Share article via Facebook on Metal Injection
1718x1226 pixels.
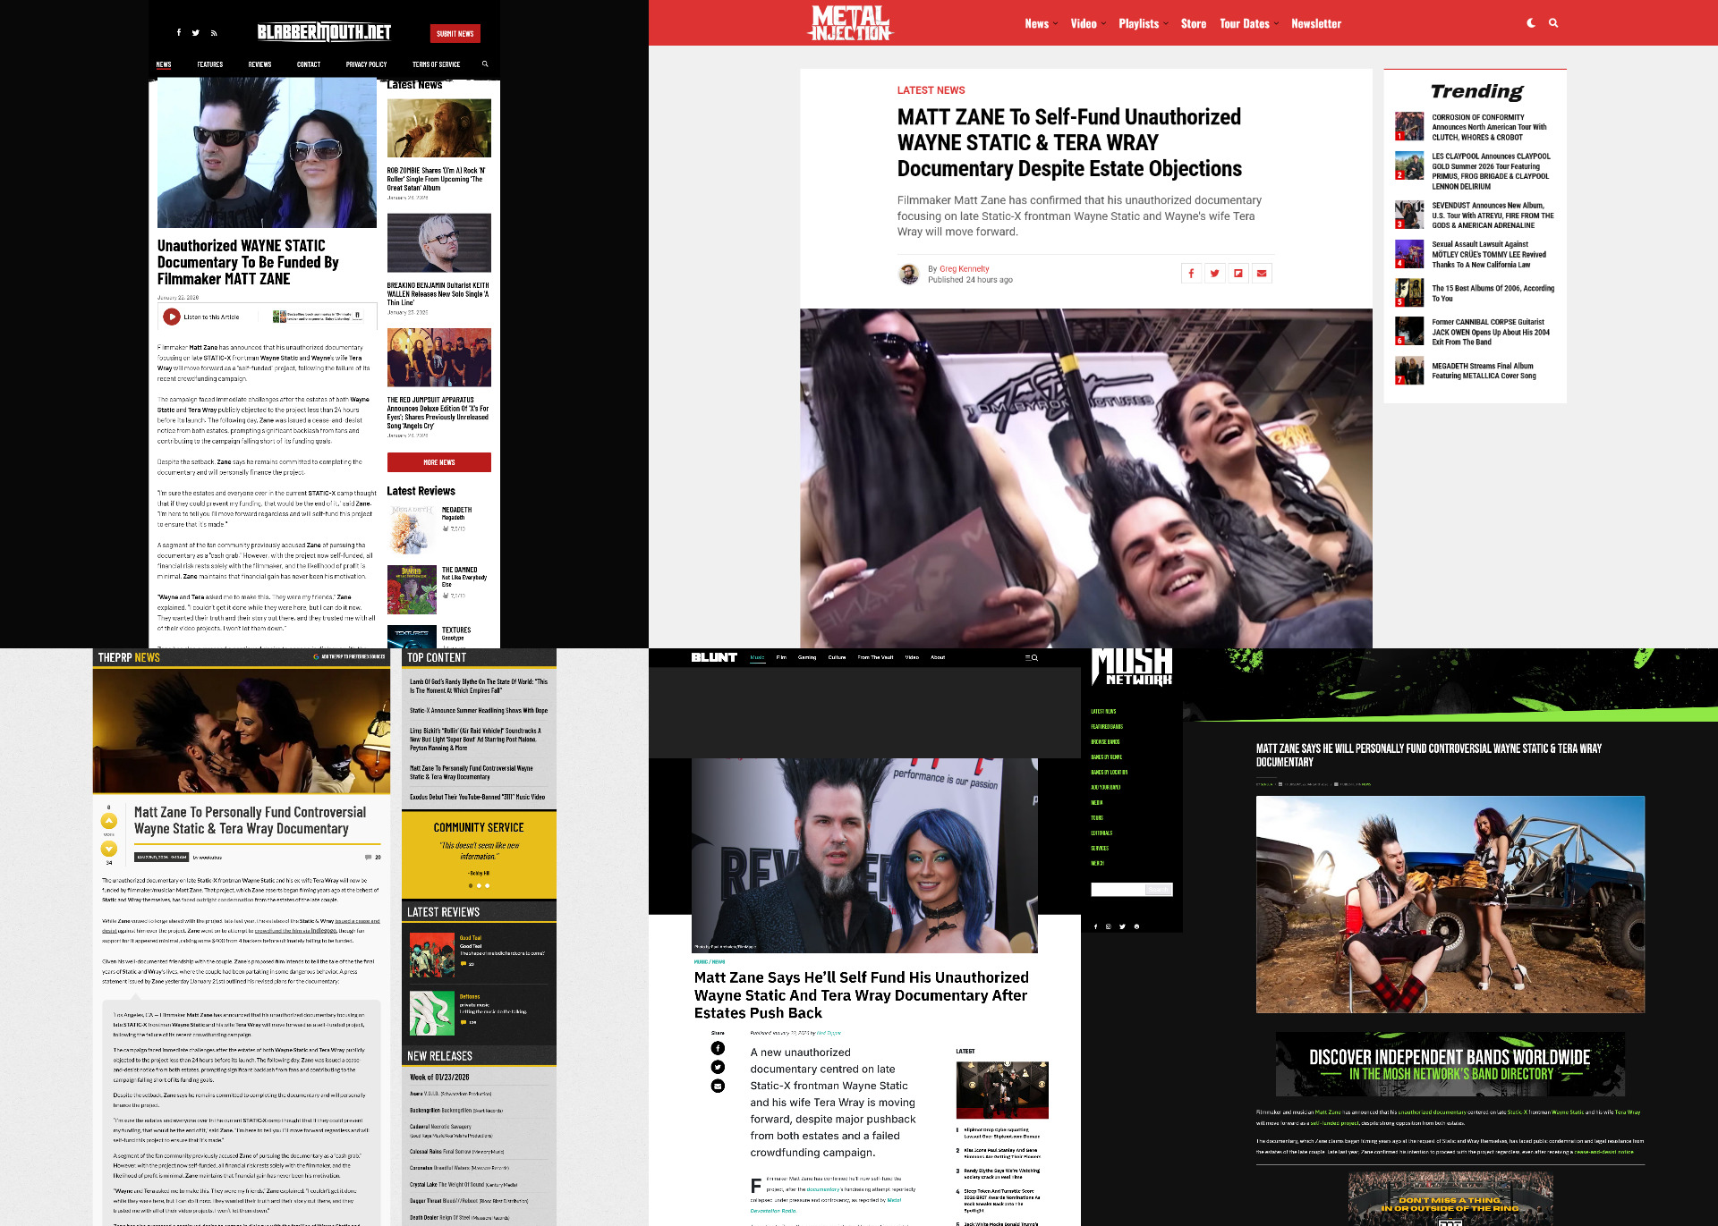1191,274
